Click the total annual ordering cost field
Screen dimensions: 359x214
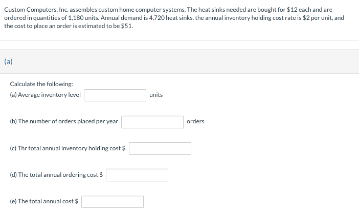click(x=137, y=175)
